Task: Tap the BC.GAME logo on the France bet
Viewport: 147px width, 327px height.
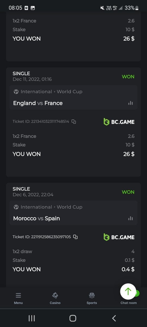Action: [x=119, y=122]
